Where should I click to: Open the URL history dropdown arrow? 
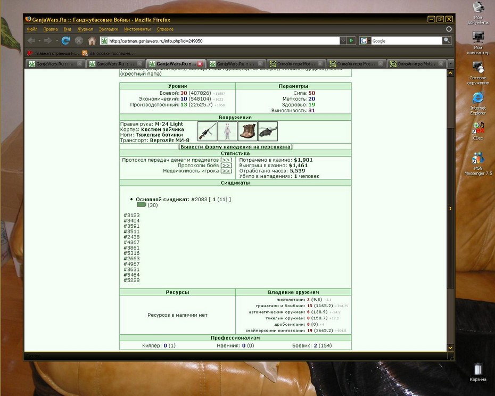[x=343, y=41]
